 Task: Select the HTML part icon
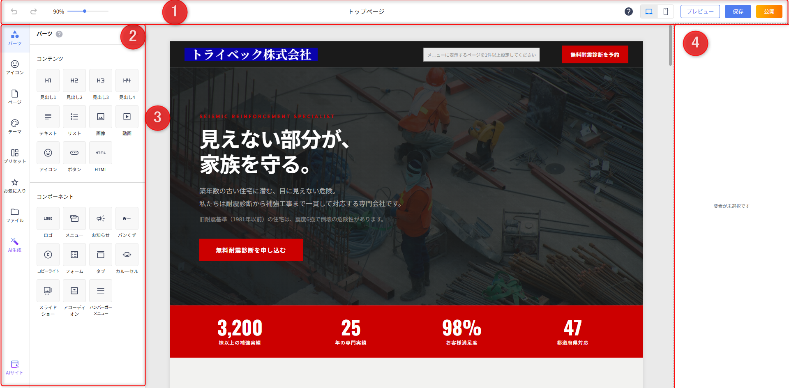click(101, 153)
